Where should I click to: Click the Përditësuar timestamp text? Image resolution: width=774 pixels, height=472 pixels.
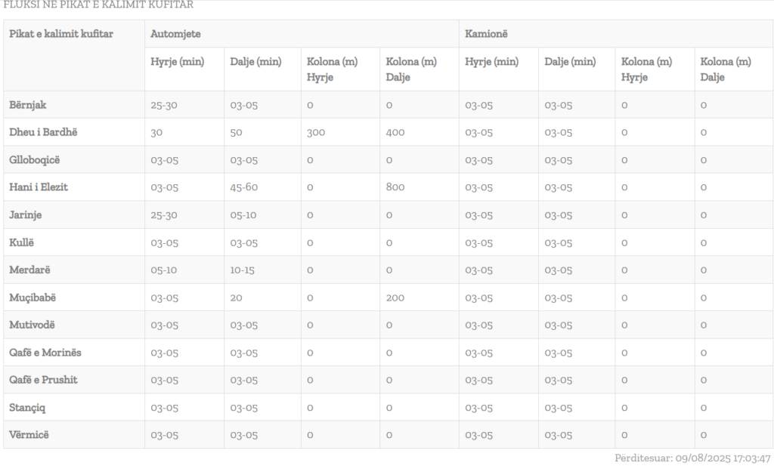(x=692, y=458)
